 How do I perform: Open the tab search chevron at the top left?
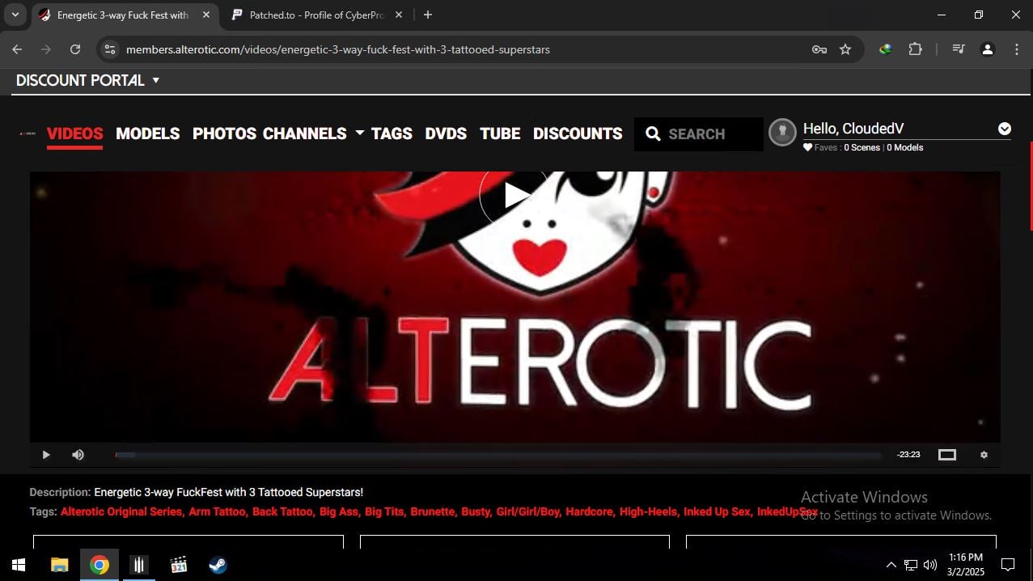(x=15, y=15)
